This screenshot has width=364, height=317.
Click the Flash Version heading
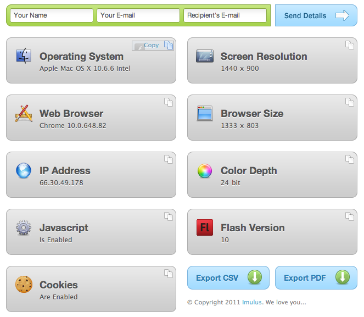[253, 228]
